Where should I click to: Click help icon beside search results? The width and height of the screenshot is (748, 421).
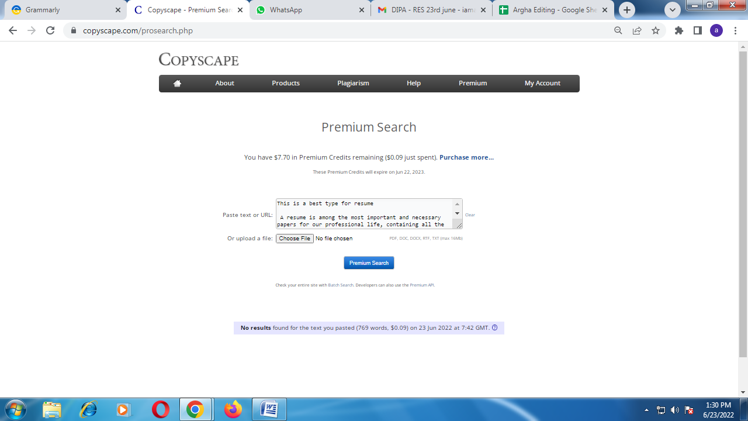495,328
